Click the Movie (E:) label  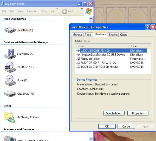pyautogui.click(x=23, y=80)
